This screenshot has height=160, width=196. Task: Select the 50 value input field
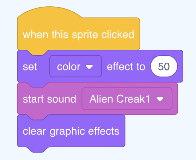(164, 66)
